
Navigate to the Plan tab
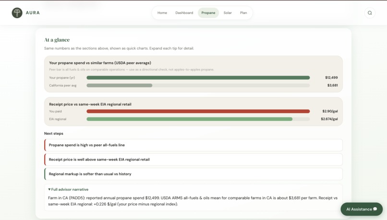pyautogui.click(x=243, y=13)
